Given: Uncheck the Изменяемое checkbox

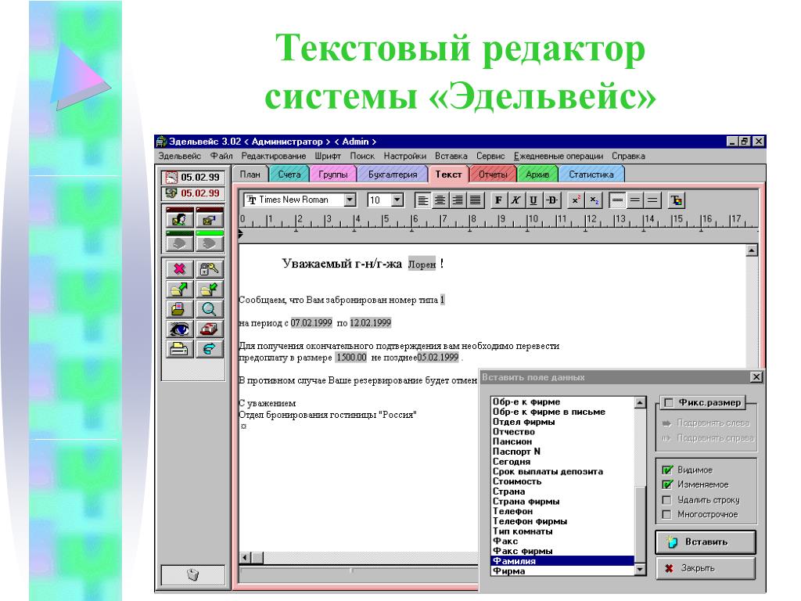Looking at the screenshot, I should click(x=667, y=484).
